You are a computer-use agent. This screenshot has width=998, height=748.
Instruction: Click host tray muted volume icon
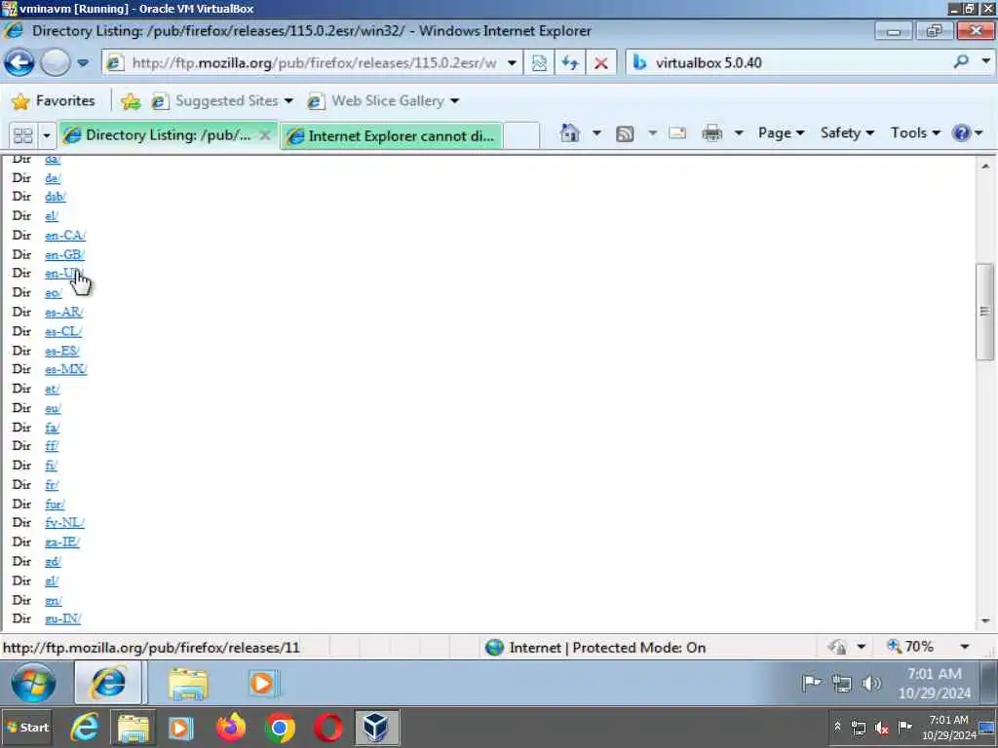tap(881, 729)
